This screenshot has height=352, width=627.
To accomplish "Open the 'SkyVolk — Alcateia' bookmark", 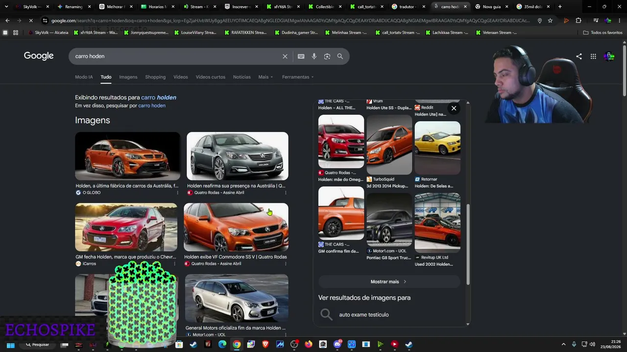I will 48,33.
